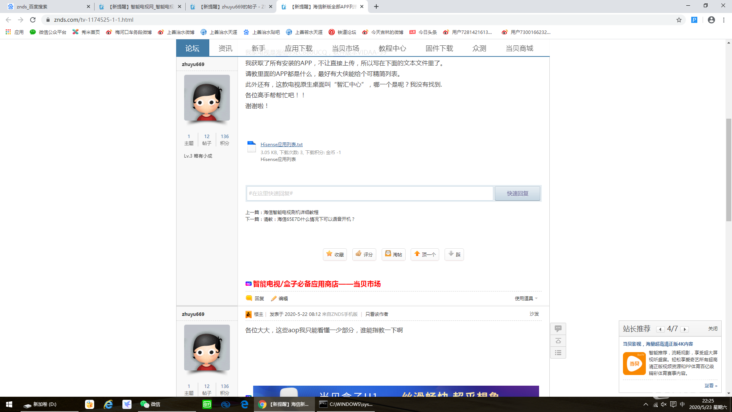
Task: Open the 当贝商城 navigation tab
Action: (x=519, y=48)
